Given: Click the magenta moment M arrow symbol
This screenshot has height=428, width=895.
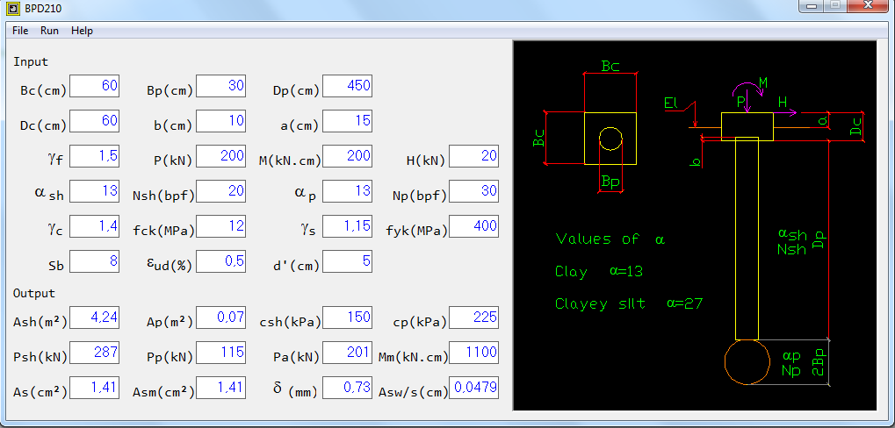Looking at the screenshot, I should pos(747,90).
